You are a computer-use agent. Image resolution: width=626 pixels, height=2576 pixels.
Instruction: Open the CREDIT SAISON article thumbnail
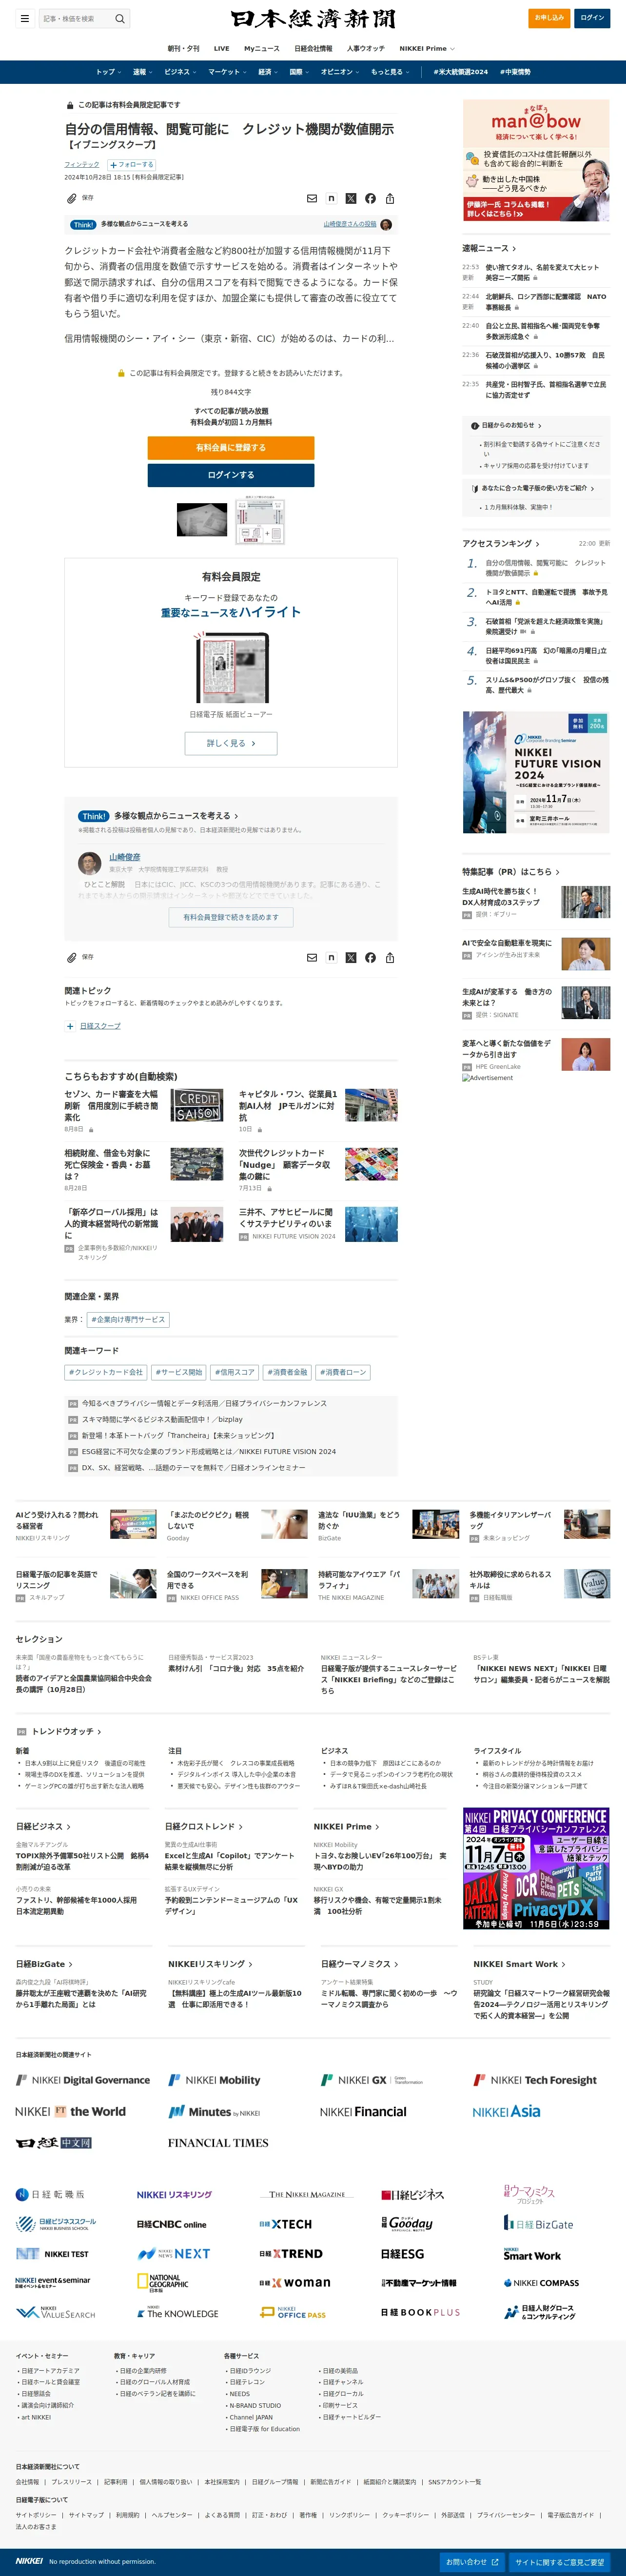coord(197,1106)
